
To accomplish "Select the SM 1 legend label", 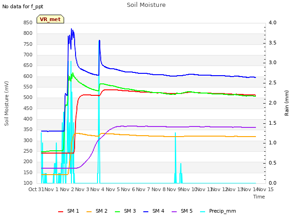I will pos(73,211).
